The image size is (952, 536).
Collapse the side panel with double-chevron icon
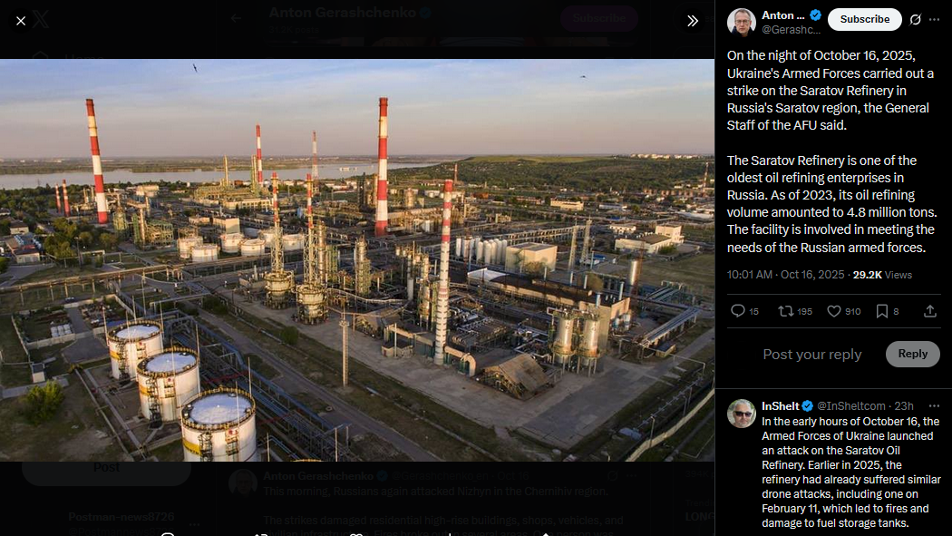692,21
